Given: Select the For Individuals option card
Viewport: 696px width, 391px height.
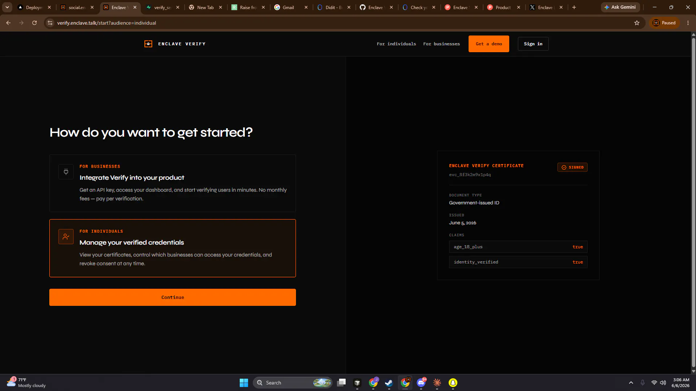Looking at the screenshot, I should point(173,248).
